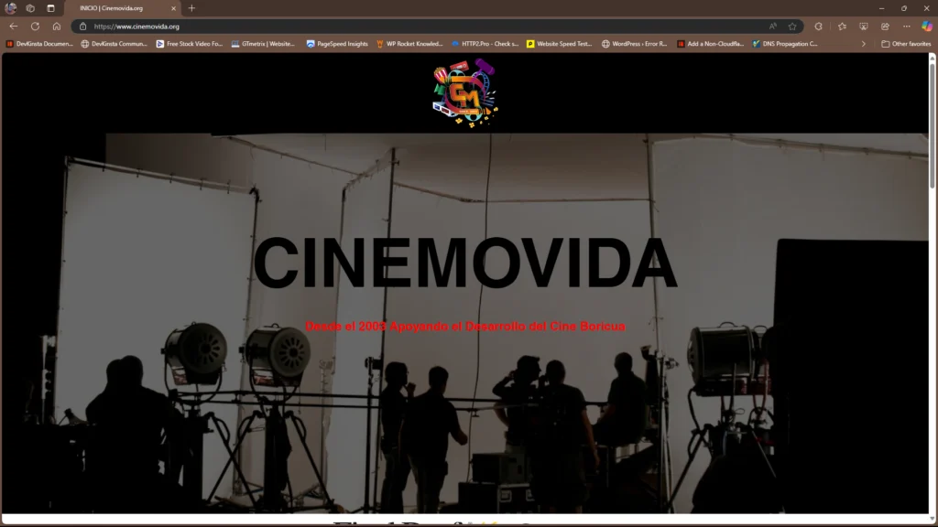Open Settings and more with the ellipsis icon

pos(907,26)
